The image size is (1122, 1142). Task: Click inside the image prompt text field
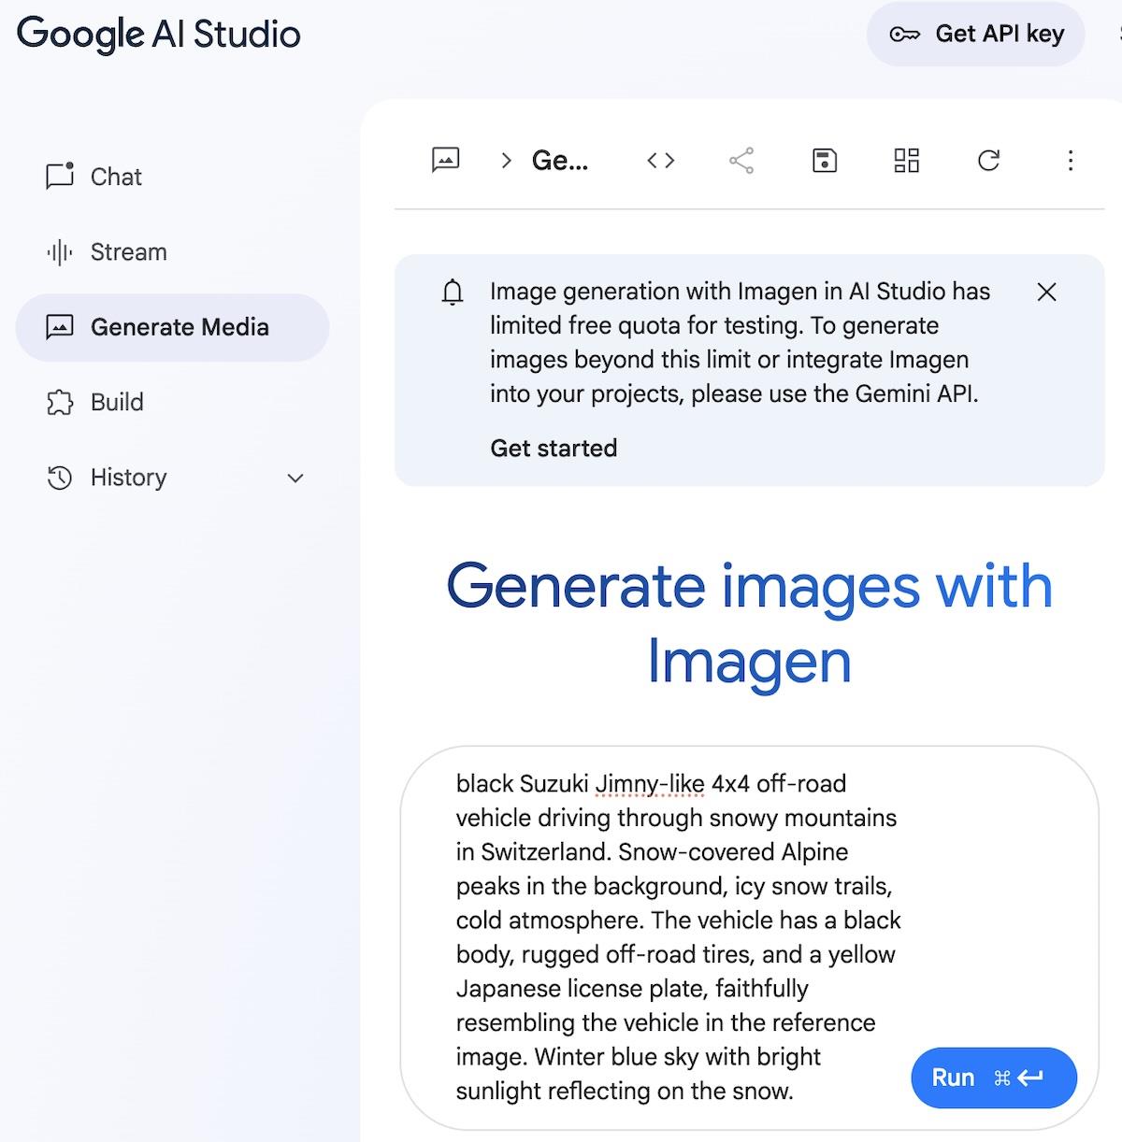(678, 937)
